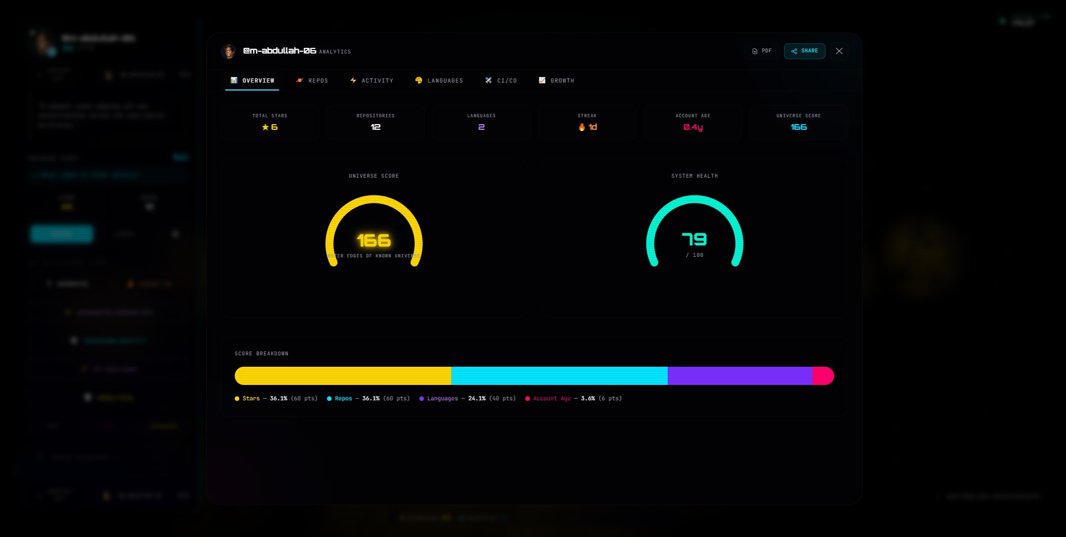
Task: Click the flame icon in Streak card
Action: pos(582,127)
